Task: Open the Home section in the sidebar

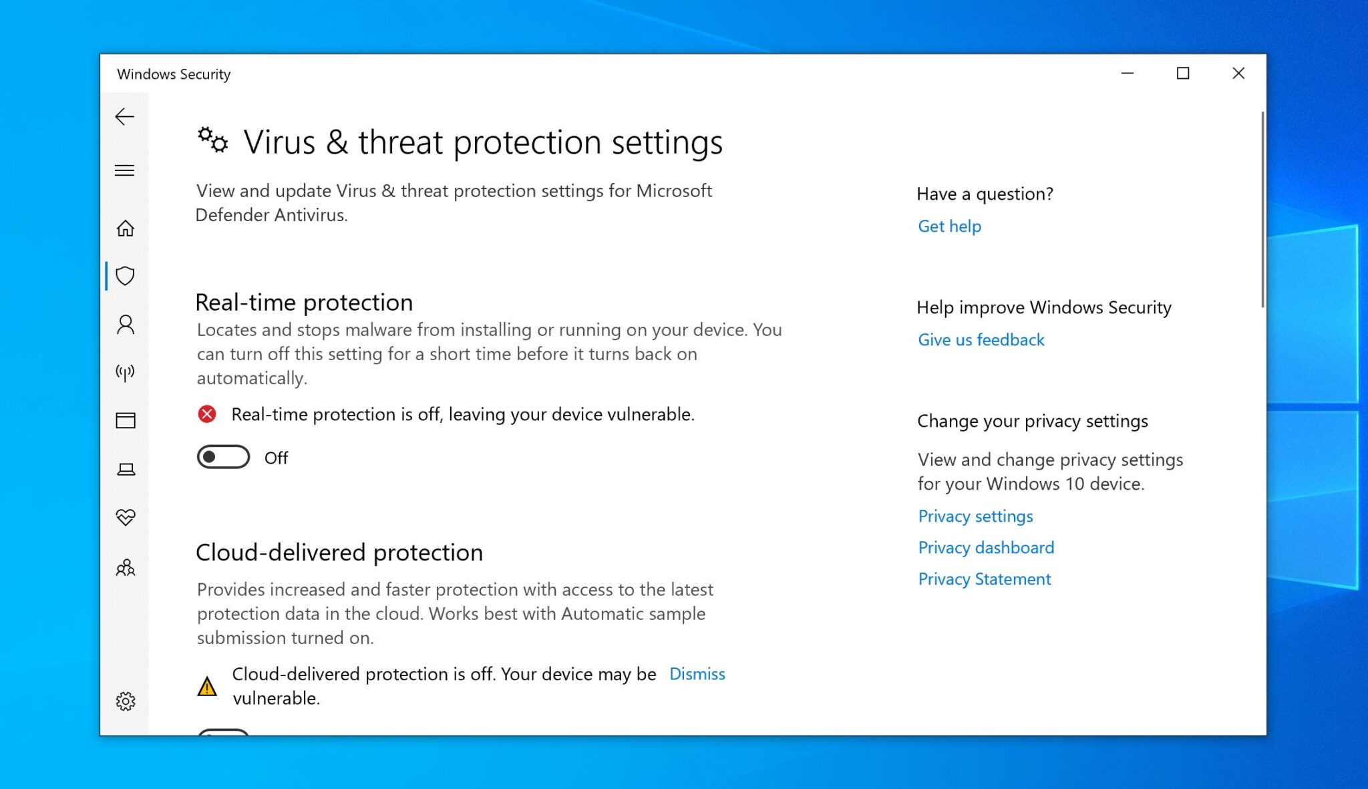Action: [x=125, y=228]
